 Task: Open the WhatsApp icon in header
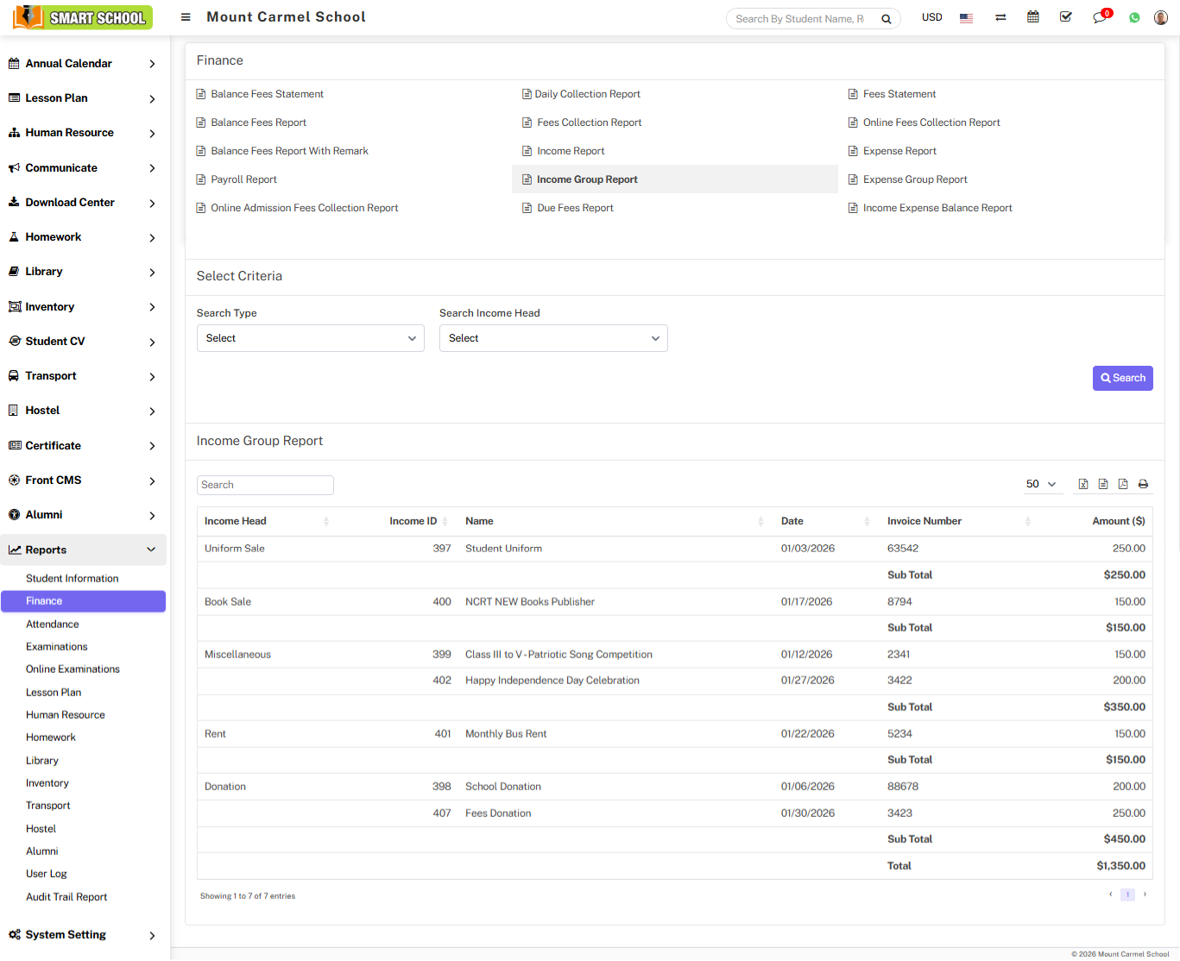click(x=1134, y=18)
